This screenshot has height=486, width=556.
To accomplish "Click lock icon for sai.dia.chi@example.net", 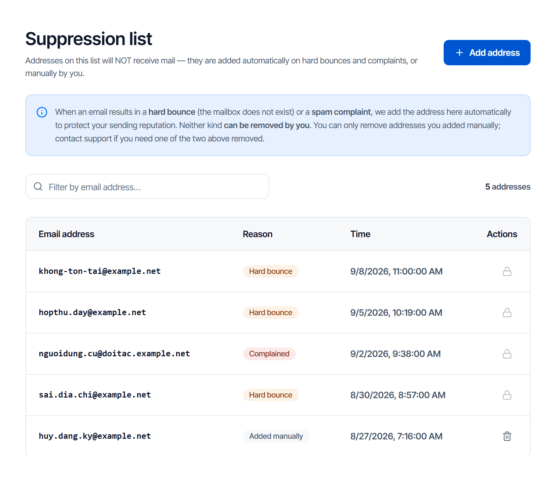I will [507, 395].
